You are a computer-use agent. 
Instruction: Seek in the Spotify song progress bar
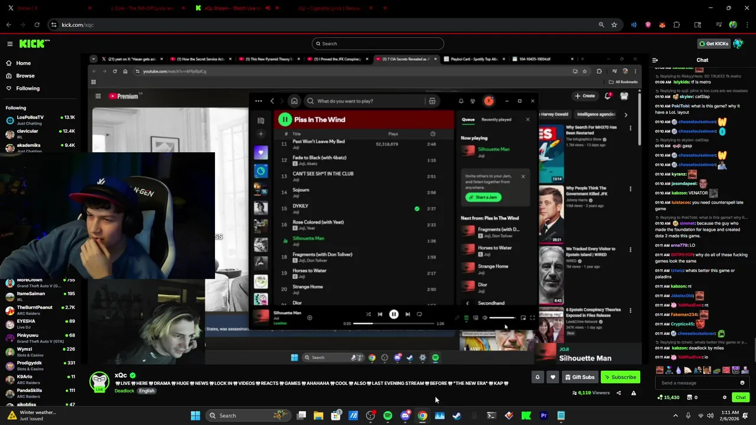pos(393,323)
